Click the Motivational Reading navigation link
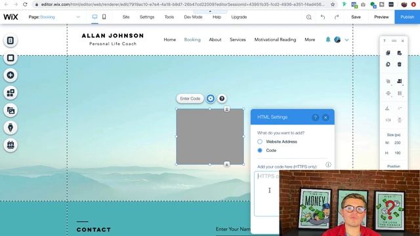Viewport: 420px width, 236px height. (x=275, y=39)
